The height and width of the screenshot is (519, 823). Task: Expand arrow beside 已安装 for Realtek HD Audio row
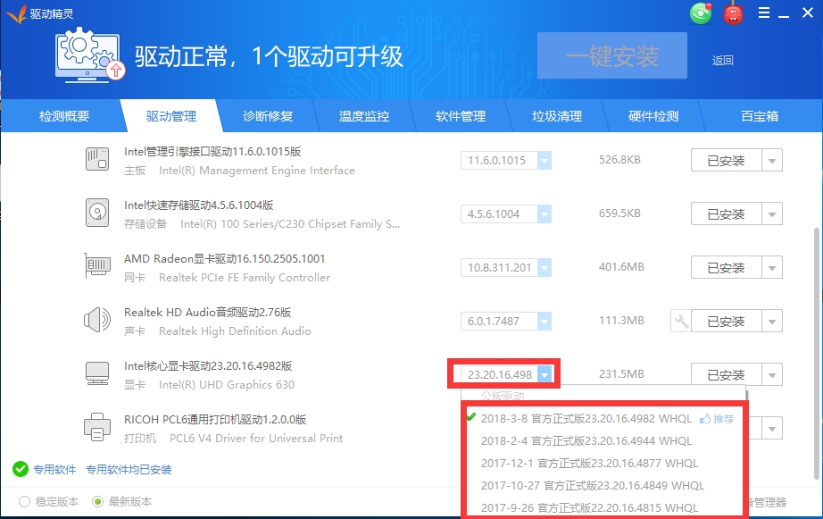(x=772, y=321)
